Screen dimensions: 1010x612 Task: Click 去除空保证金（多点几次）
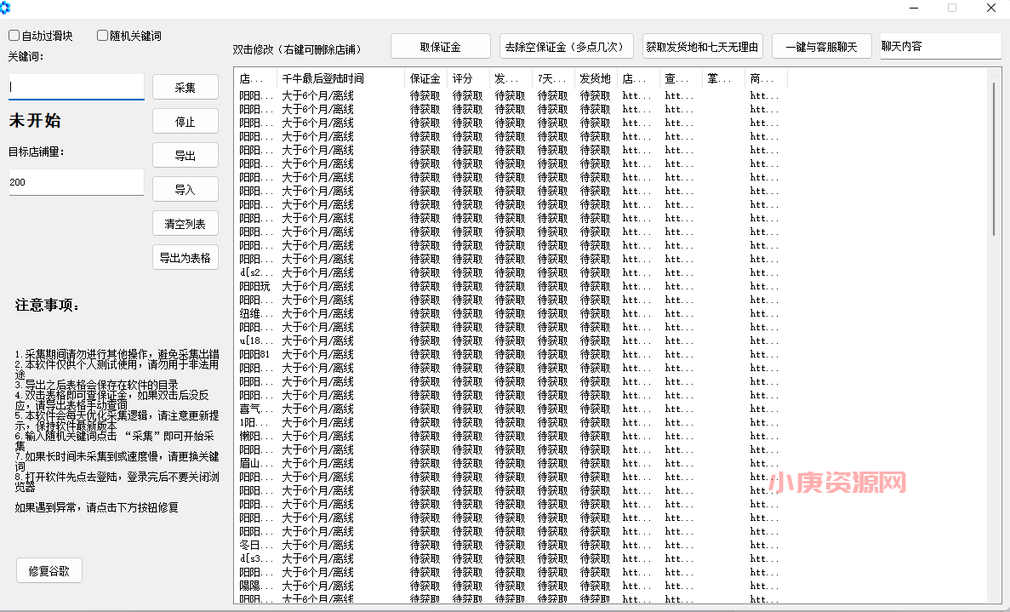point(565,45)
